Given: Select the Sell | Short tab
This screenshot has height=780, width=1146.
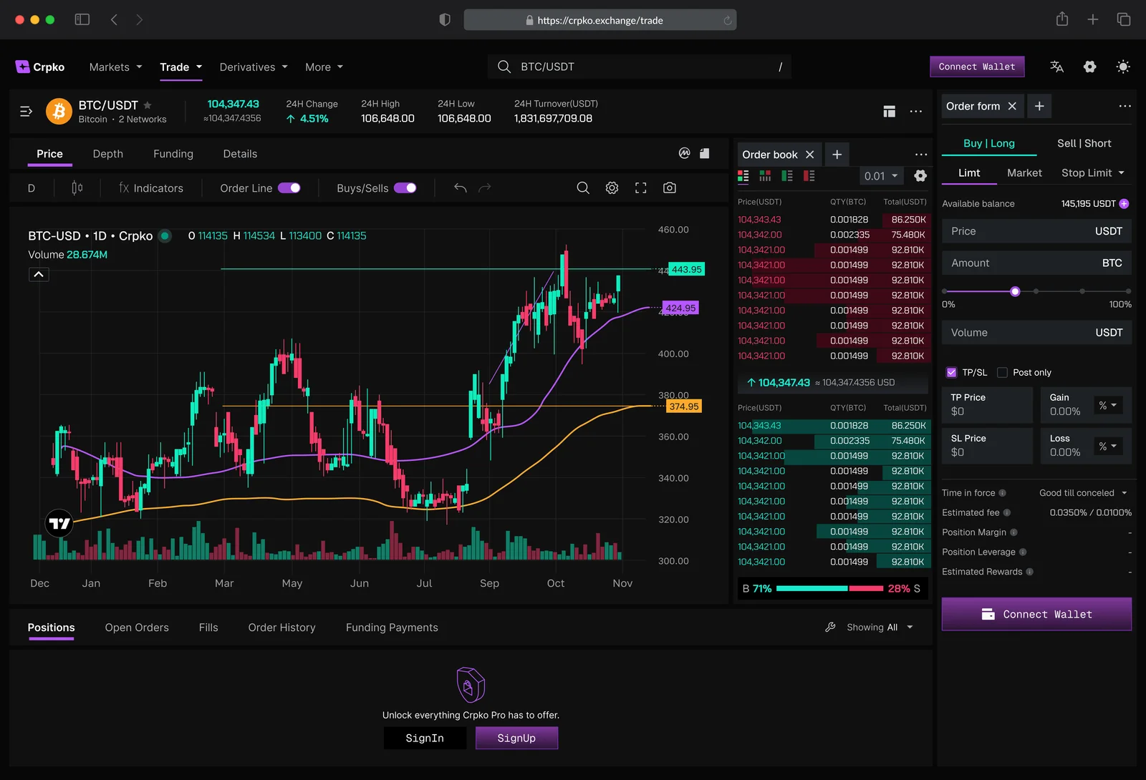Looking at the screenshot, I should tap(1084, 143).
